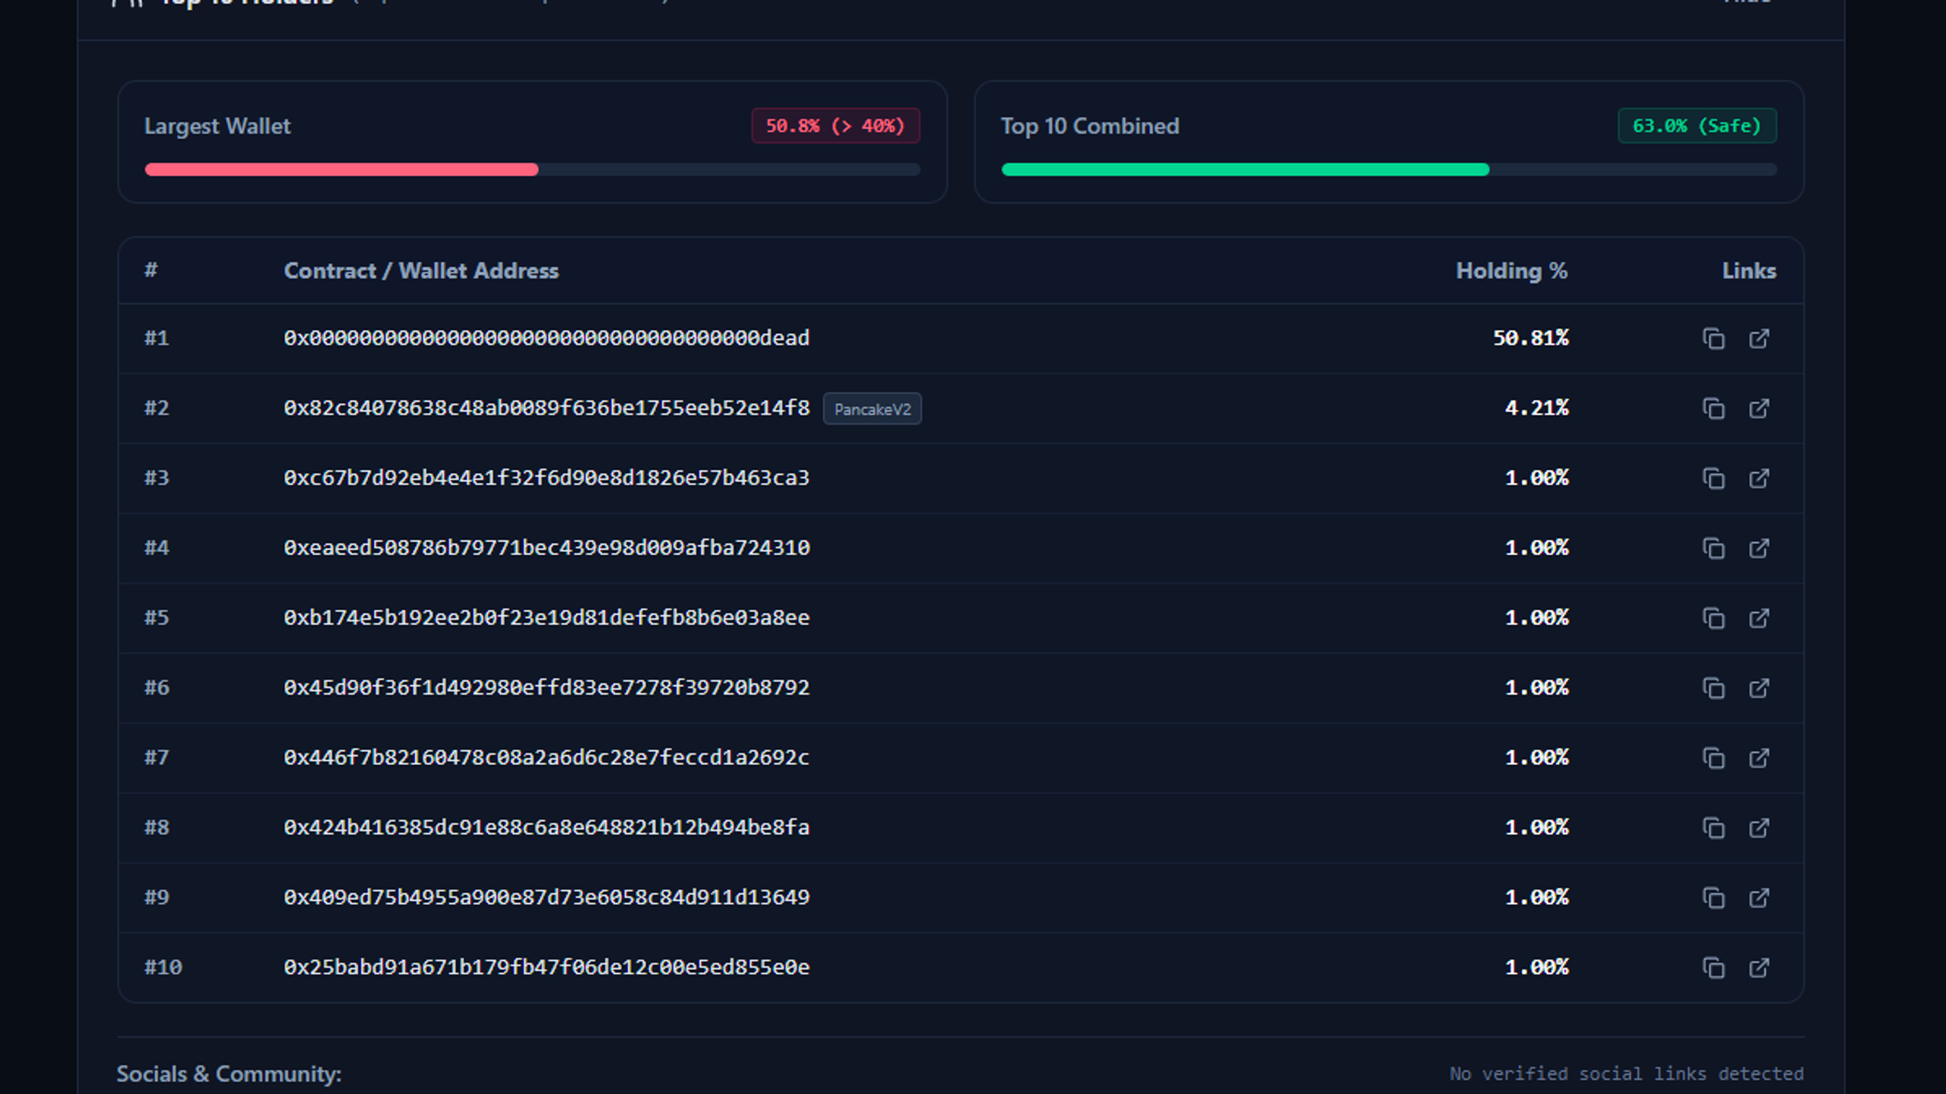Select address 0x82c84078638c48ab0089f636be1755eeb52e14f8

click(x=547, y=408)
